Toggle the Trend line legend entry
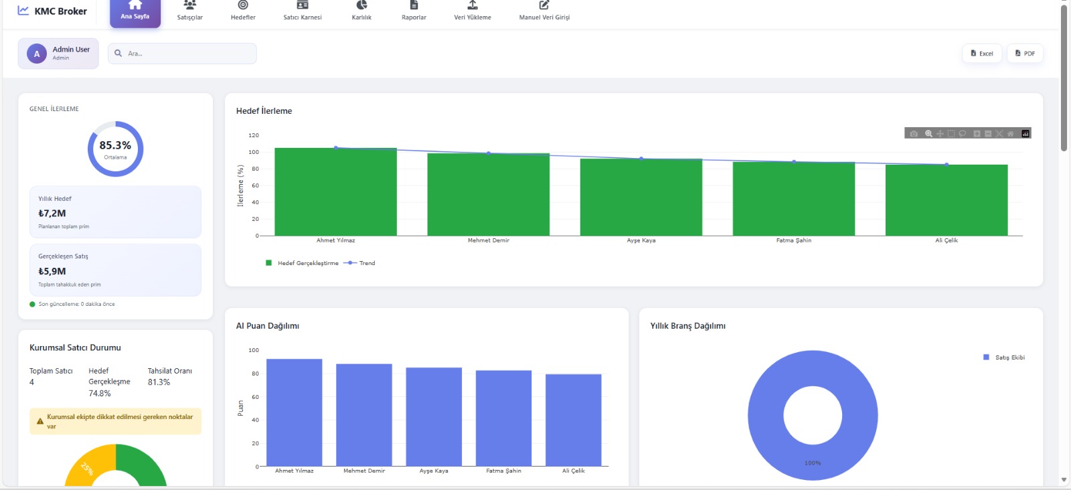The image size is (1071, 490). tap(360, 263)
